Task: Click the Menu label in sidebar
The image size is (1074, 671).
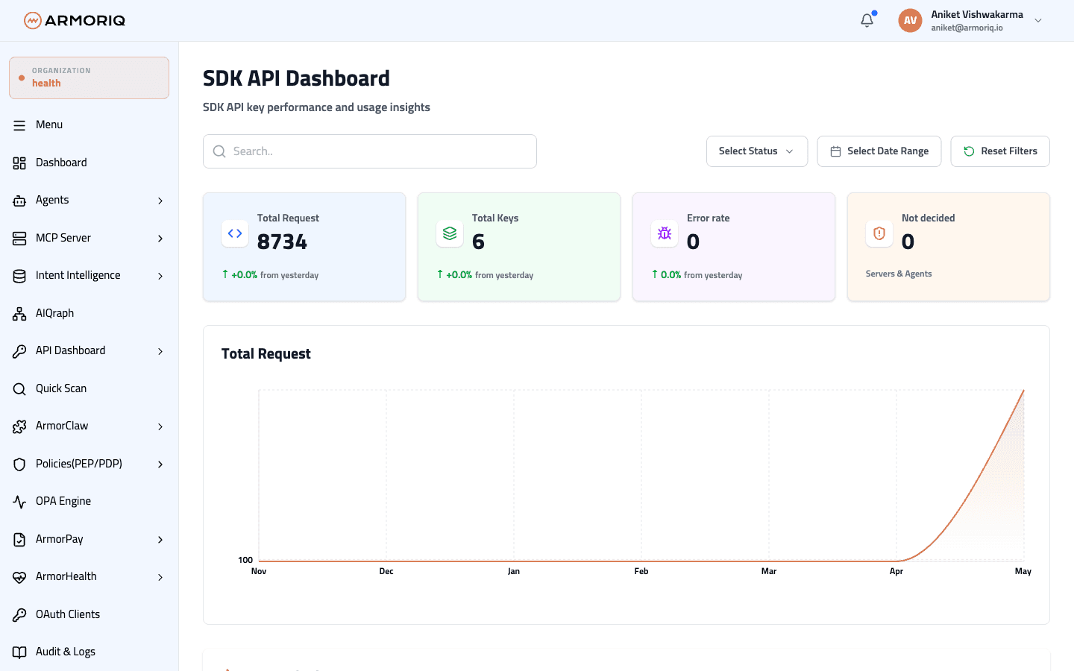Action: point(49,125)
